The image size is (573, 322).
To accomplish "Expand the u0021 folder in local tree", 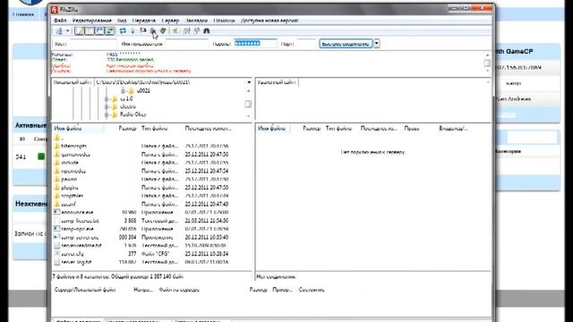I will pyautogui.click(x=124, y=91).
